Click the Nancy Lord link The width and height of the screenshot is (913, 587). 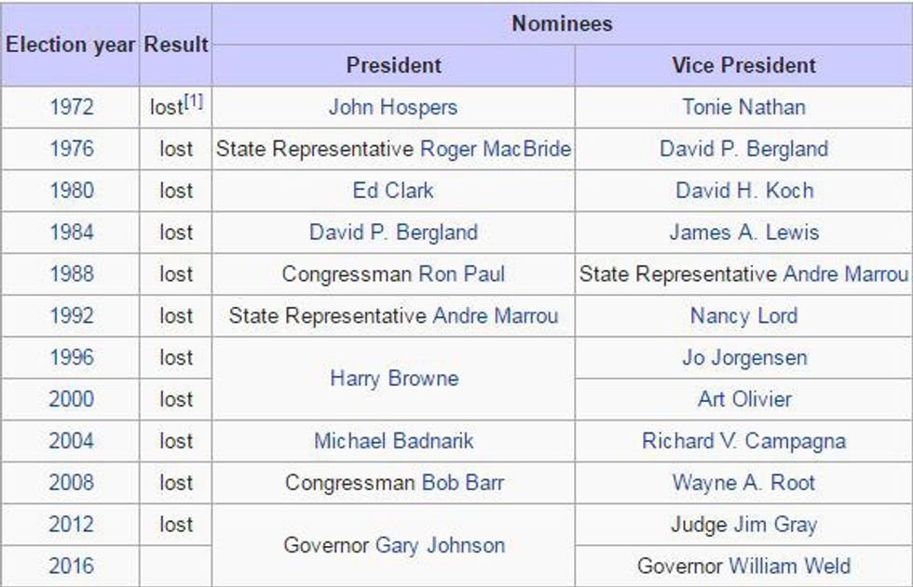[x=743, y=316]
